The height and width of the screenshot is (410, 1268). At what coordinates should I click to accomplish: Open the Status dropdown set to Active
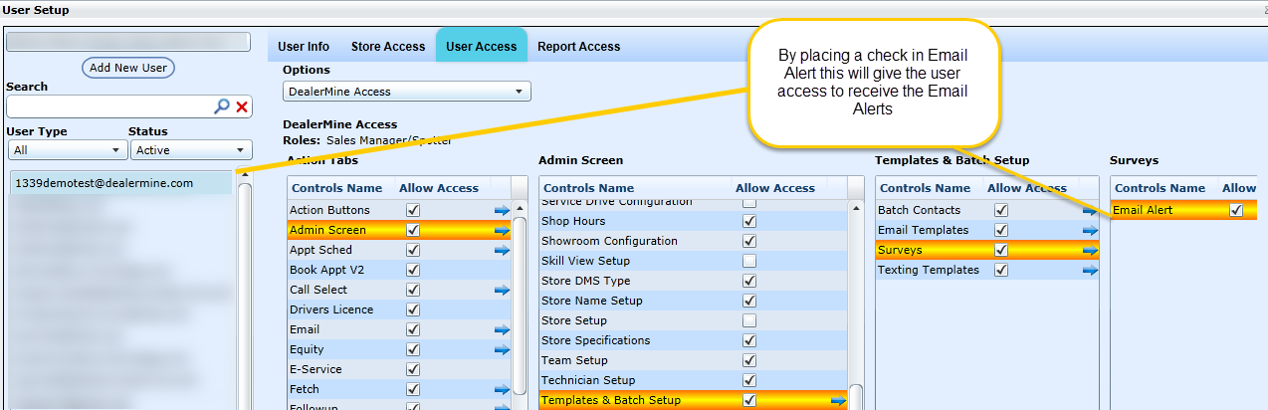coord(190,150)
